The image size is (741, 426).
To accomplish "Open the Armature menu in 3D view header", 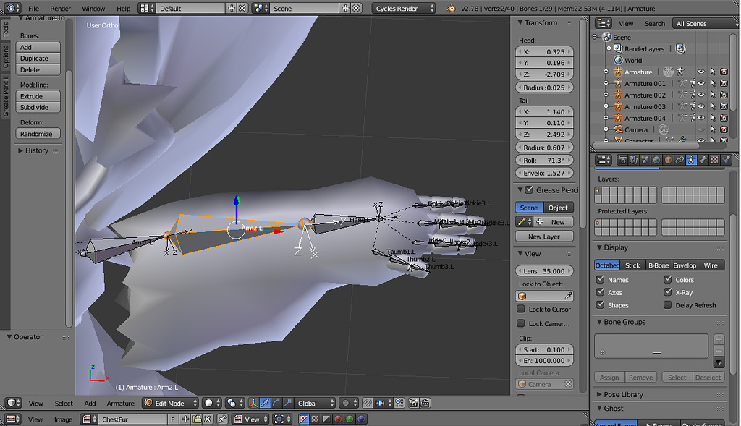I will click(x=120, y=404).
